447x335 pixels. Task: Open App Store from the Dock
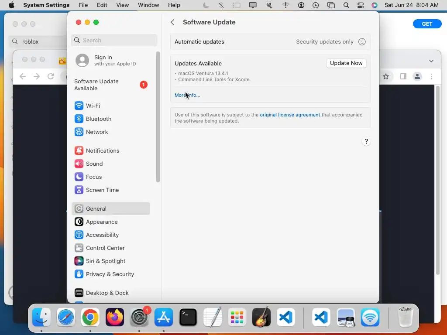(x=164, y=317)
